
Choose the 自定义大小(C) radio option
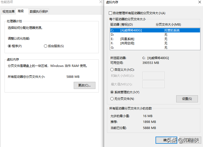point(112,69)
